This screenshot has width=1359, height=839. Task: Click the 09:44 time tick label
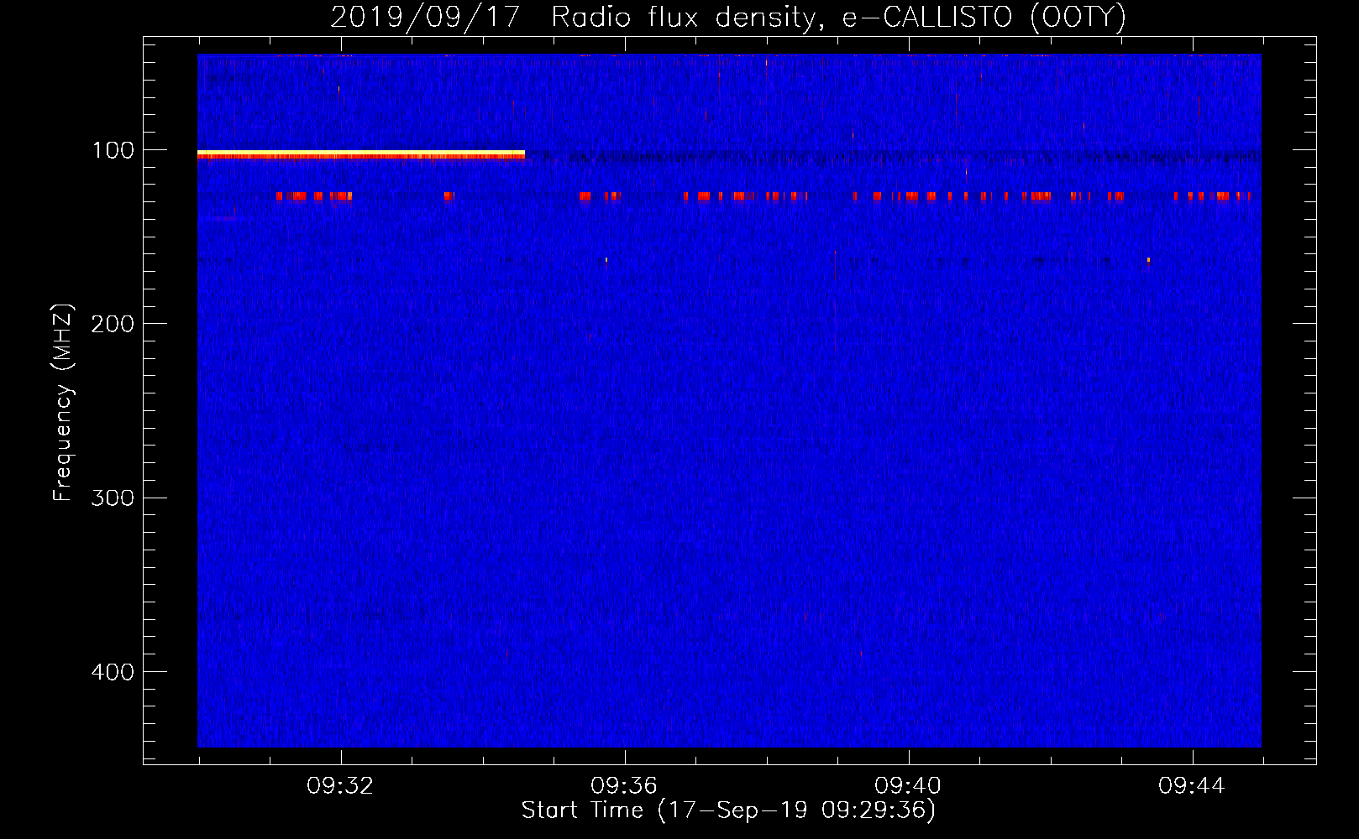[x=1192, y=786]
